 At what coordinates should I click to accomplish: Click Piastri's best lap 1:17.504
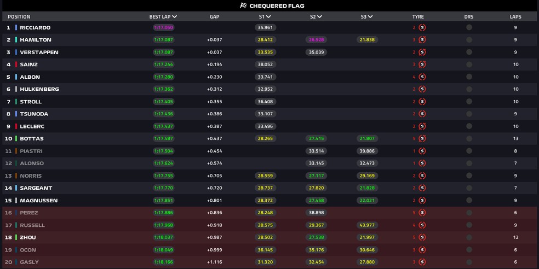pos(164,151)
